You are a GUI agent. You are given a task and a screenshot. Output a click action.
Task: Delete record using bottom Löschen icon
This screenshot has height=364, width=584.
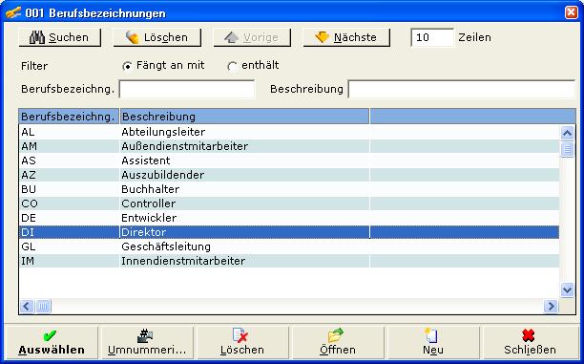(242, 342)
